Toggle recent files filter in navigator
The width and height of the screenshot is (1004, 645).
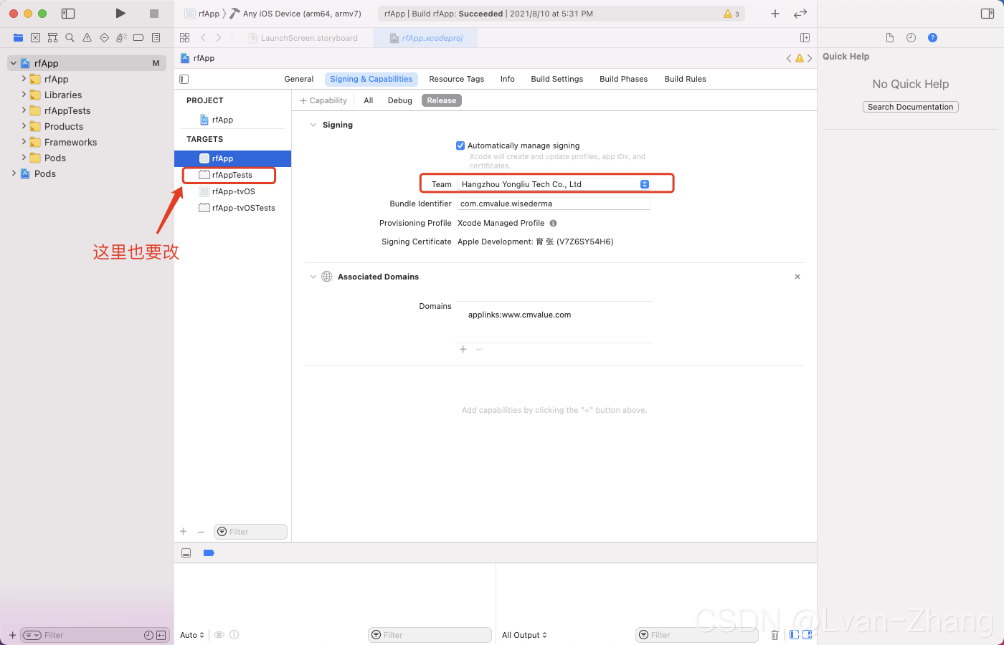[148, 635]
